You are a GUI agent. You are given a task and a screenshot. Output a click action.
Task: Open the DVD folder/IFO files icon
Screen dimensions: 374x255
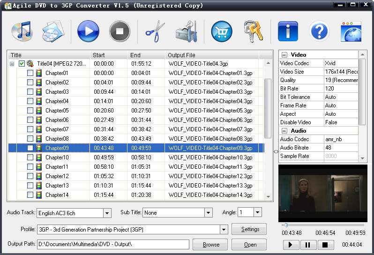(53, 31)
